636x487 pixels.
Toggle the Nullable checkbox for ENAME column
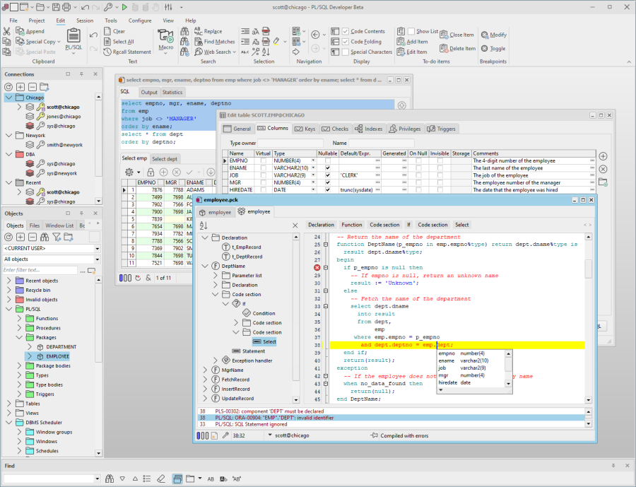pos(327,168)
